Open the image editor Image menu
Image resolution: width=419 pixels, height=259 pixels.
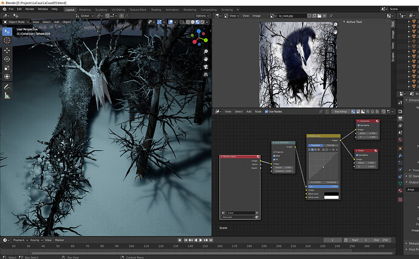point(256,16)
